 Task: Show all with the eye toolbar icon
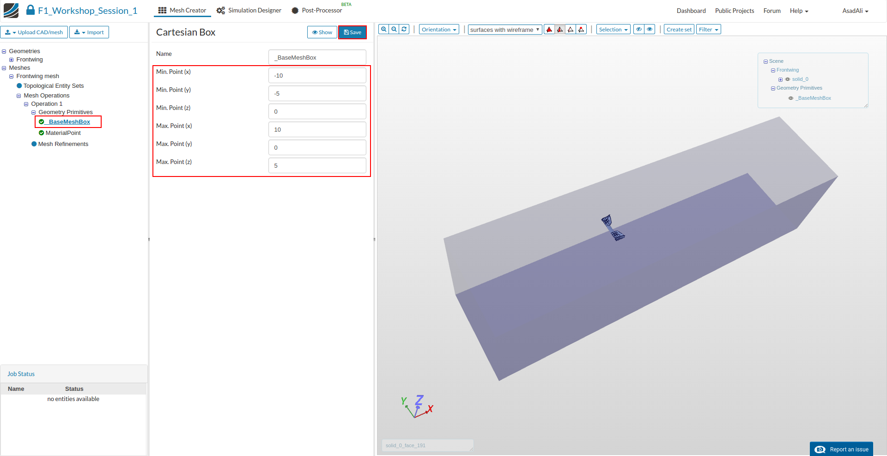click(650, 30)
